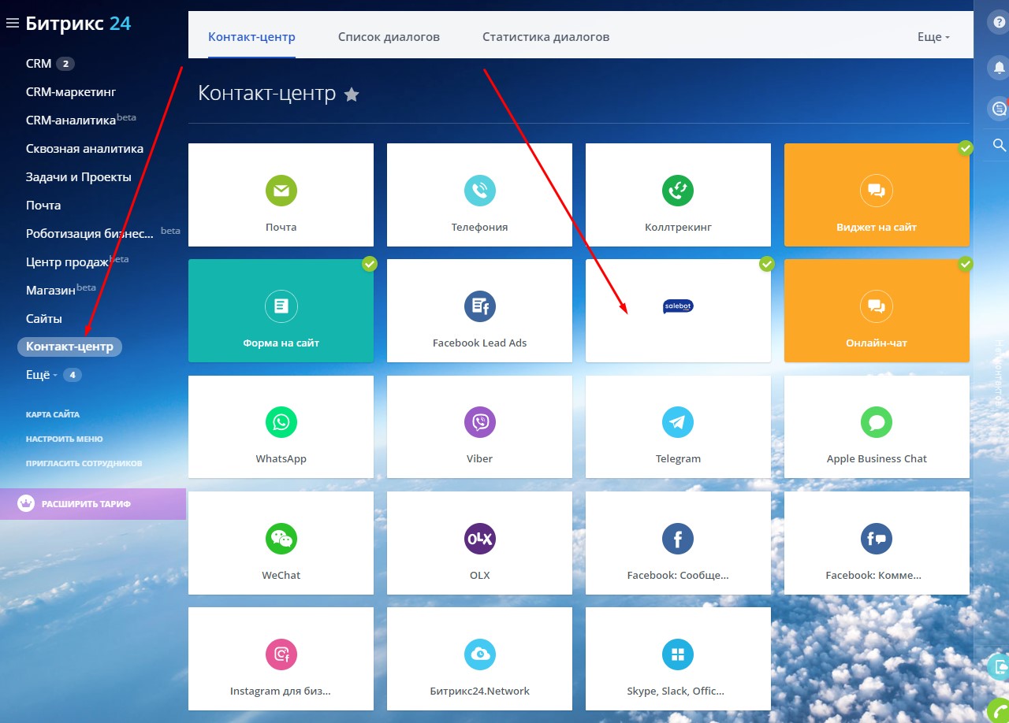Open Магазин in the left sidebar
Viewport: 1009px width, 723px height.
point(50,291)
